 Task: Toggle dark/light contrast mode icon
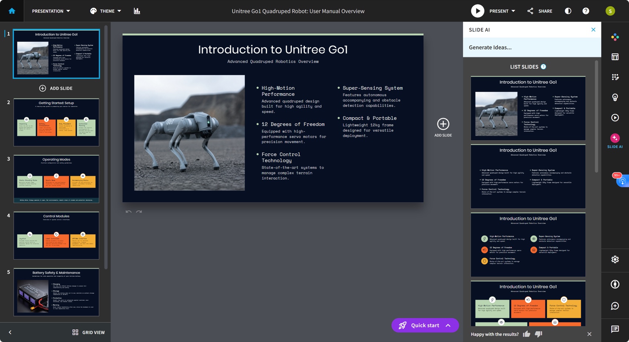568,11
